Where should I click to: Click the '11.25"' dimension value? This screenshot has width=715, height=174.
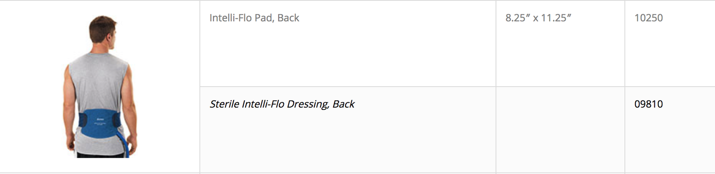pos(556,18)
